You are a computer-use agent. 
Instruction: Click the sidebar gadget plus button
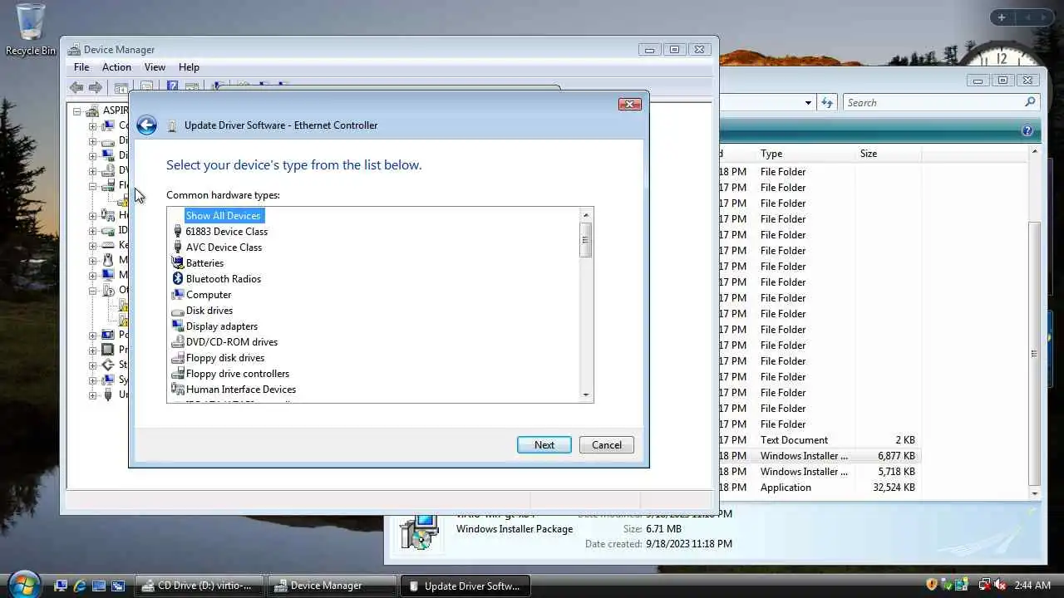pyautogui.click(x=1002, y=17)
